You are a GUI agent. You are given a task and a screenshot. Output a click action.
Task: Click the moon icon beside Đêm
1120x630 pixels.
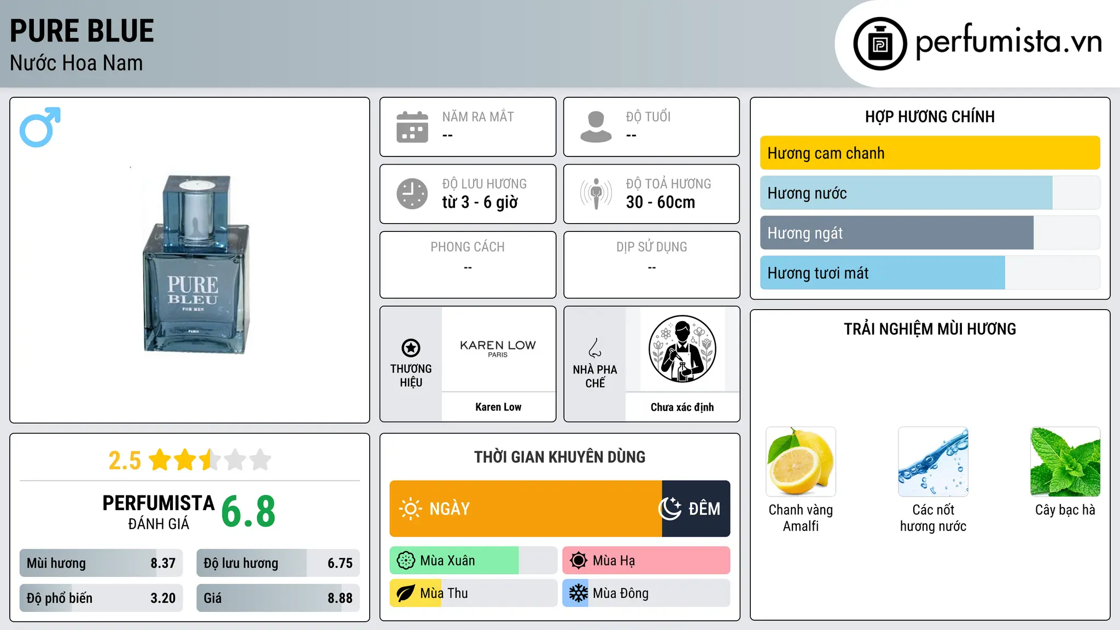coord(670,509)
